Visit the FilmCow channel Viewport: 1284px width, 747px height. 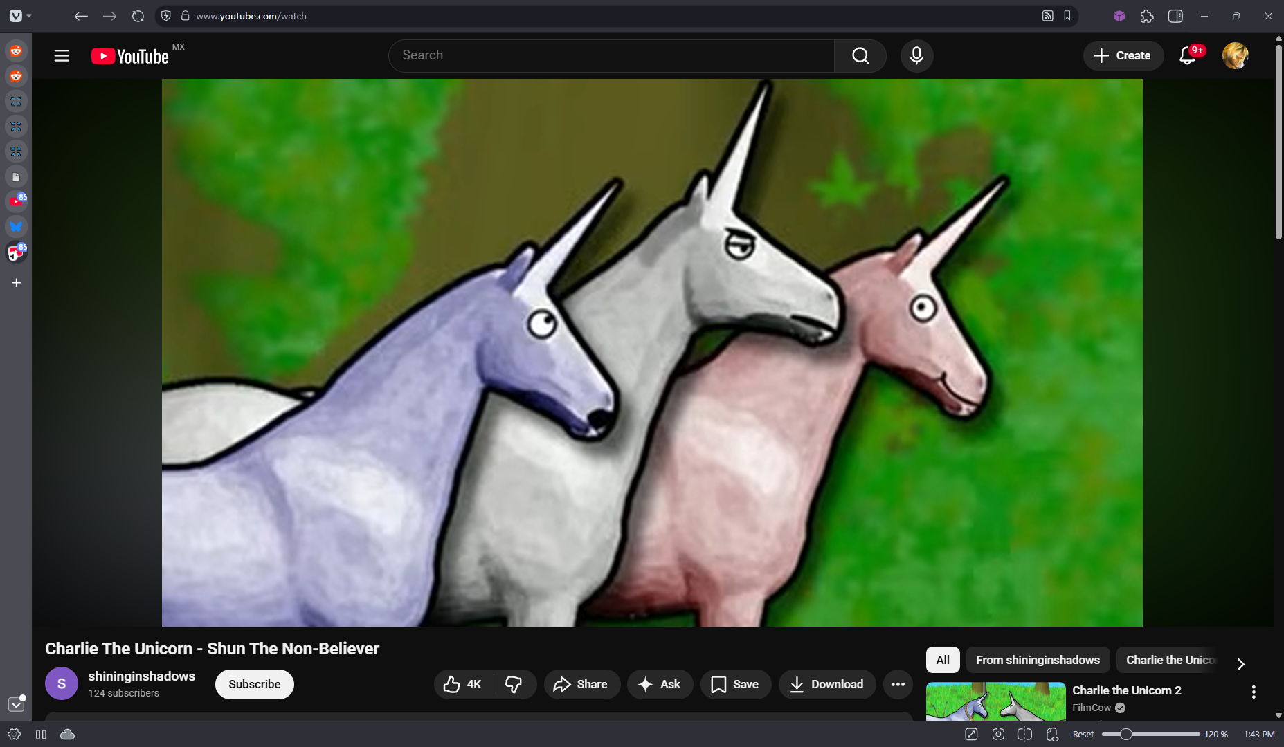1091,708
